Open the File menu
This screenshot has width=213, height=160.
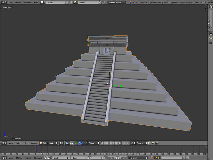pos(10,3)
